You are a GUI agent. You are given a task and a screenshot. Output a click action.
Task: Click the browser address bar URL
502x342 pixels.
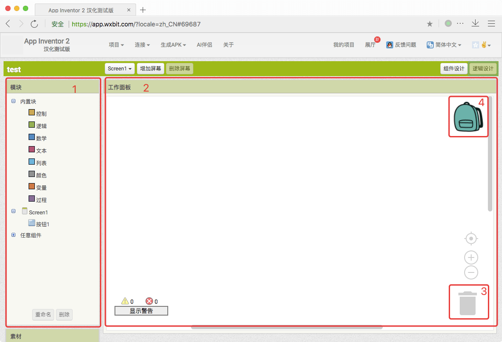point(136,24)
